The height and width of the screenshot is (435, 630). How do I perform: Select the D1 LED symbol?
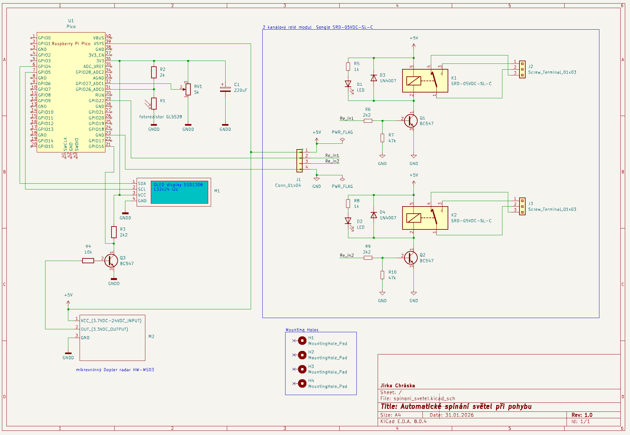[x=348, y=84]
